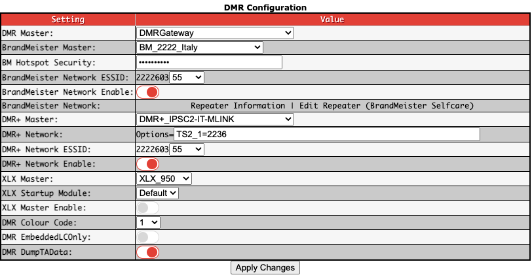This screenshot has height=279, width=532.
Task: Open the Repeater Information link
Action: point(237,106)
